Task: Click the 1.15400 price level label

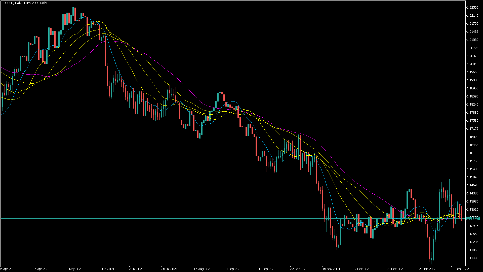Action: tap(472, 169)
